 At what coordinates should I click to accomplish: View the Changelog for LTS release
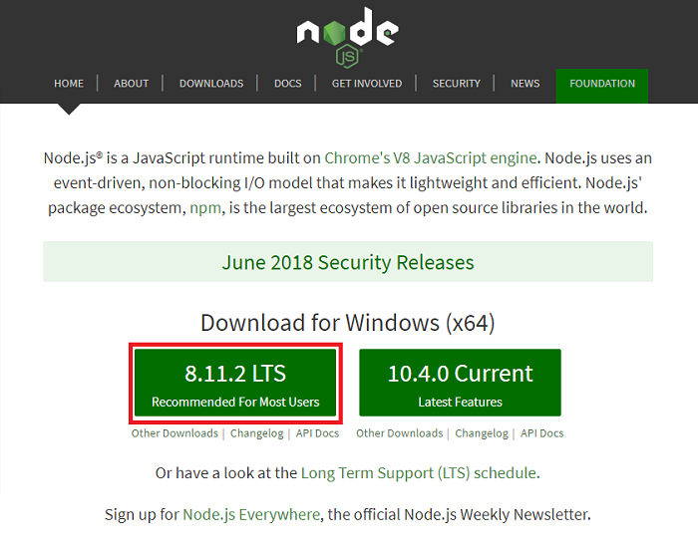pyautogui.click(x=257, y=433)
